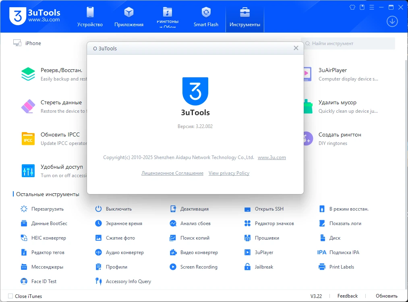Click the skin theme shirt icon

coord(352,7)
